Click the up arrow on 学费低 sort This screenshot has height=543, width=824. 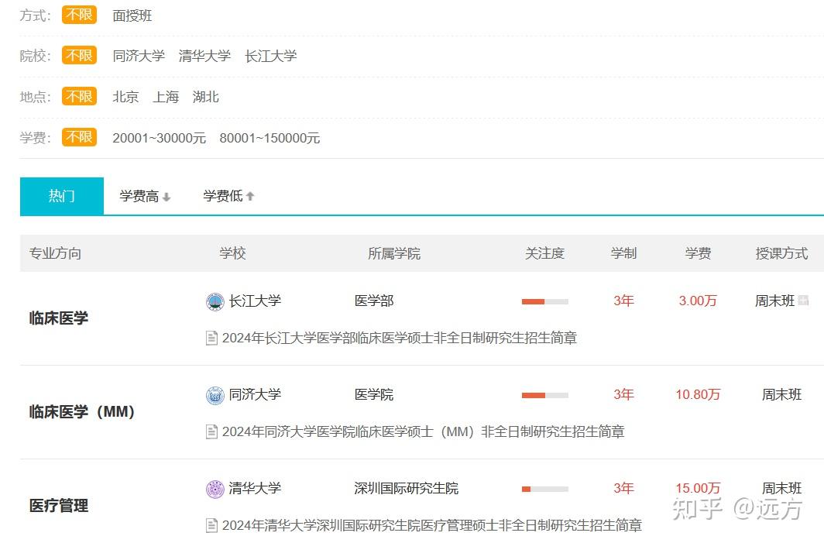click(x=250, y=197)
